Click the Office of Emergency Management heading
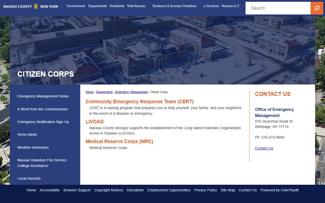This screenshot has width=325, height=203. [274, 112]
